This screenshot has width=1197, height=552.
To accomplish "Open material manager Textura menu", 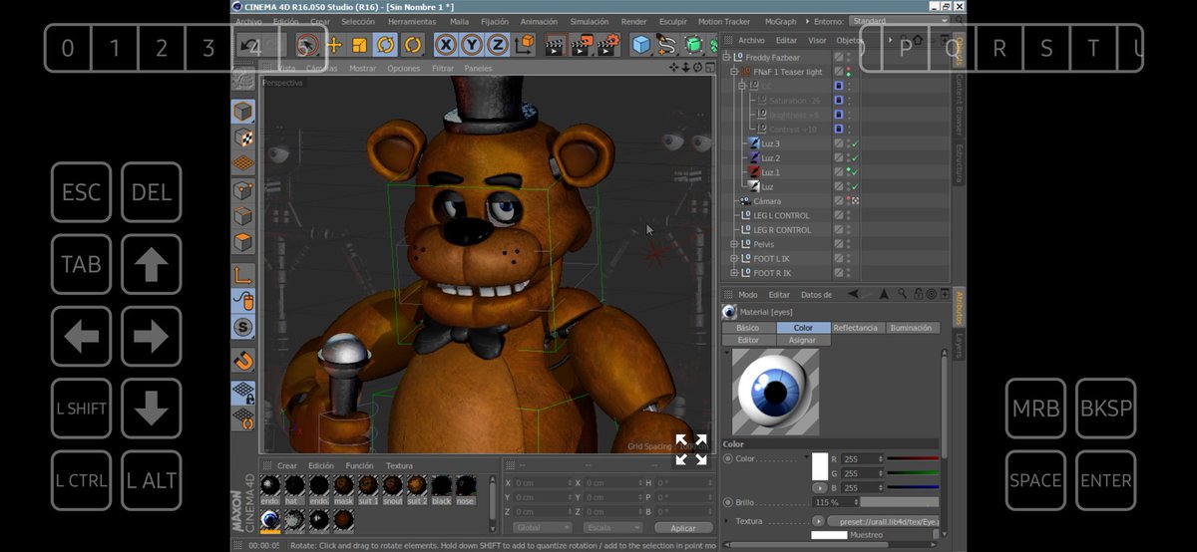I will click(399, 465).
